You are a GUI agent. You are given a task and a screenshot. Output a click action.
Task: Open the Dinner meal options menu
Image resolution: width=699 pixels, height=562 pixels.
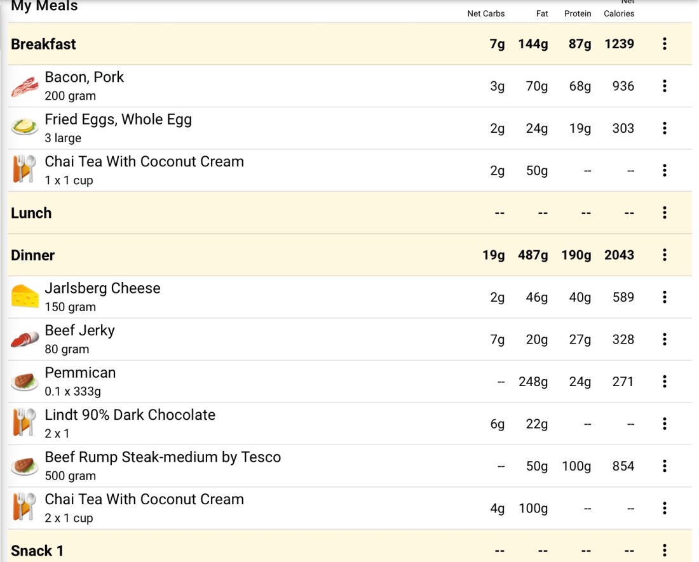(x=665, y=255)
